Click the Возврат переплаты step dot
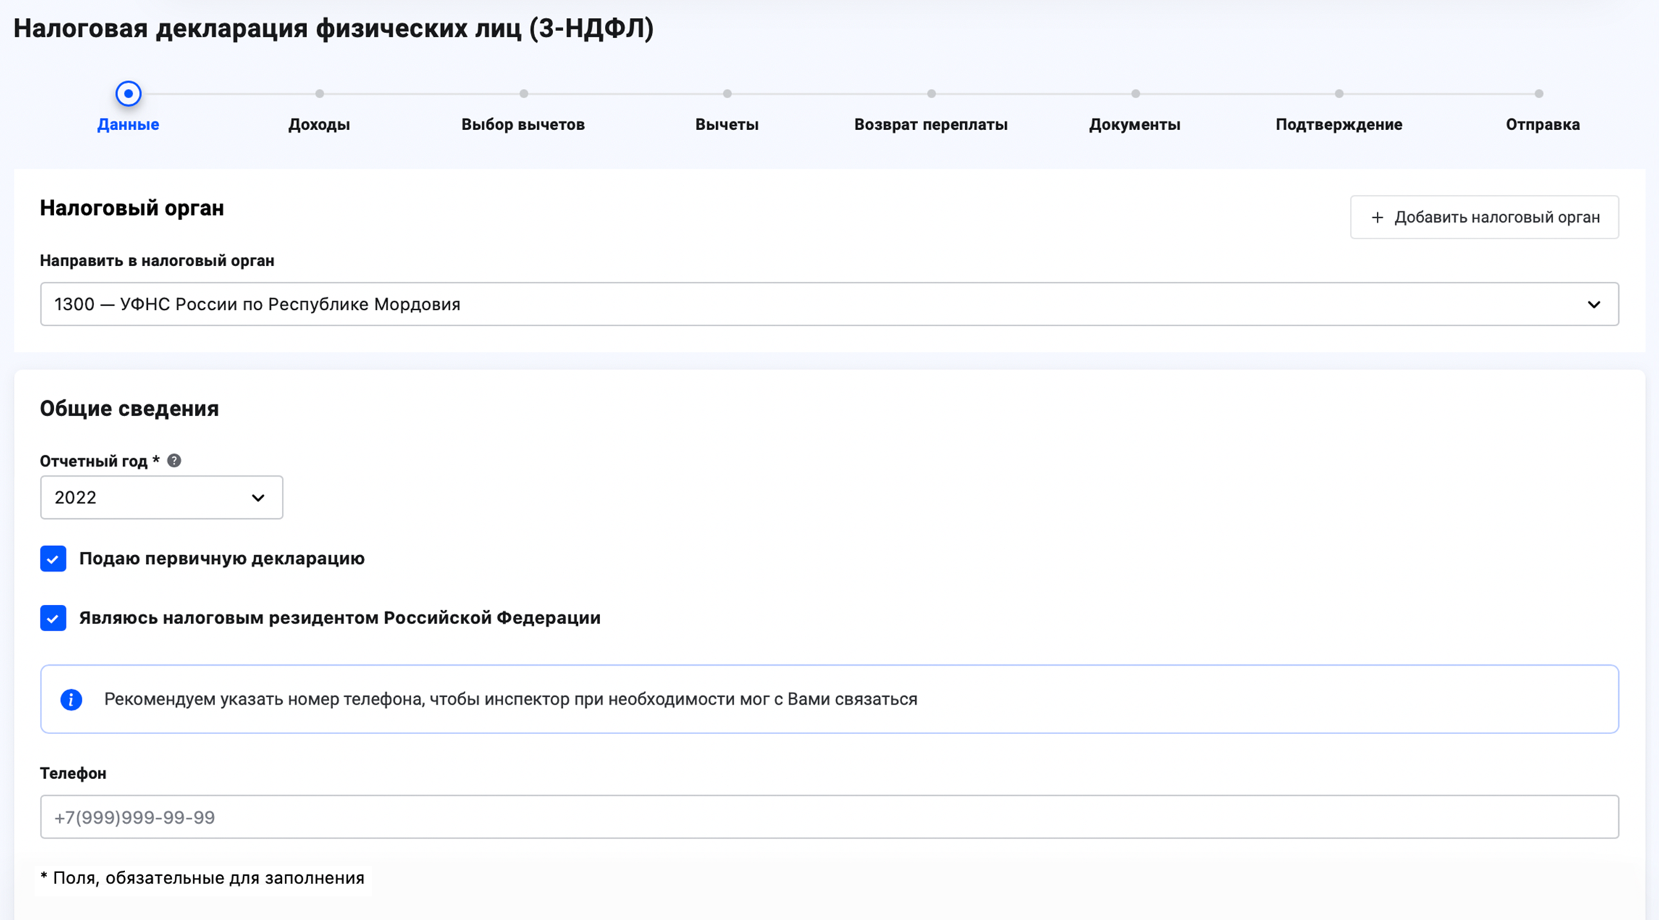The width and height of the screenshot is (1659, 920). (x=931, y=93)
